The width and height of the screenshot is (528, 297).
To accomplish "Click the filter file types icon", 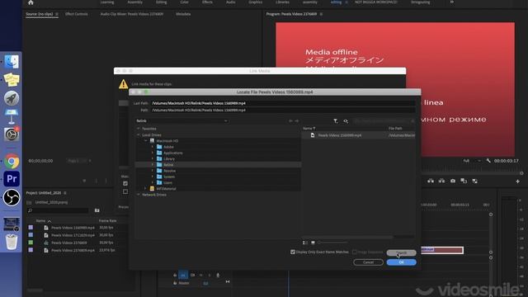I will [336, 121].
